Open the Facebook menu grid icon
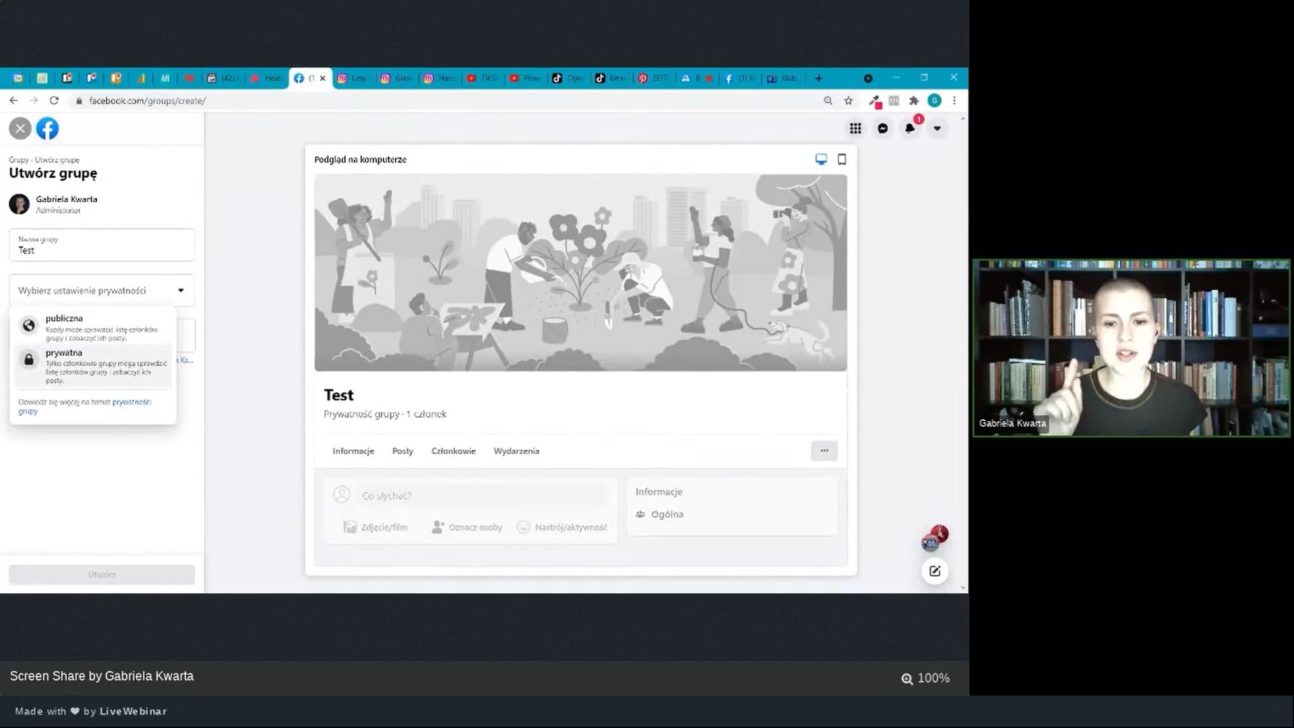This screenshot has height=728, width=1294. (x=855, y=128)
